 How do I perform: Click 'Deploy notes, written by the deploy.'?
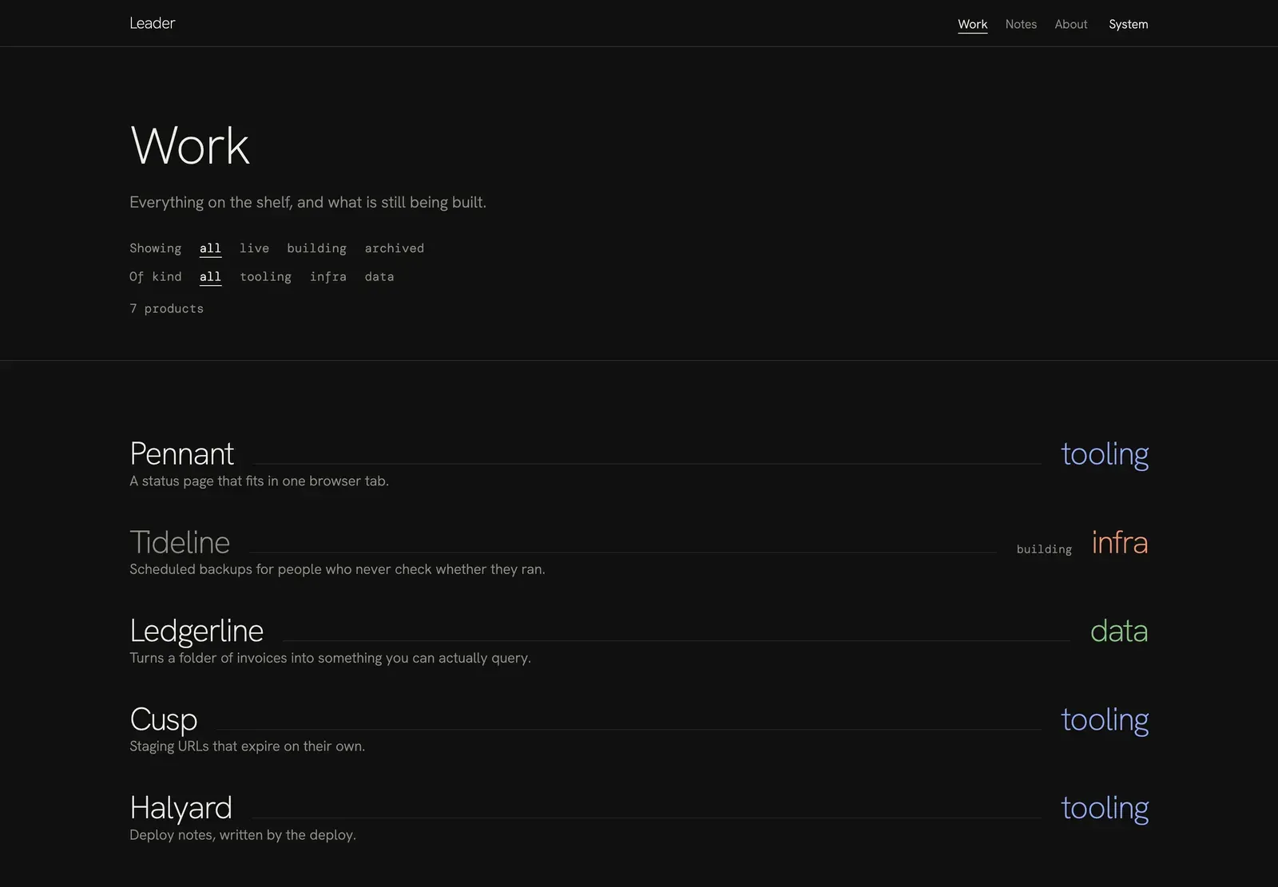click(243, 835)
